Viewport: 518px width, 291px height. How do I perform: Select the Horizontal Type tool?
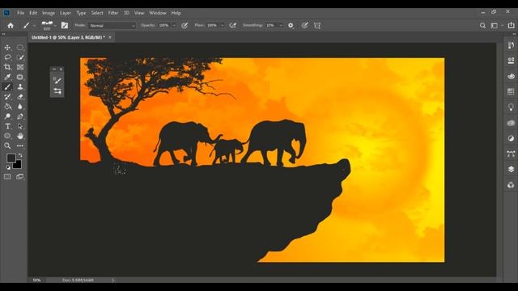(7, 126)
